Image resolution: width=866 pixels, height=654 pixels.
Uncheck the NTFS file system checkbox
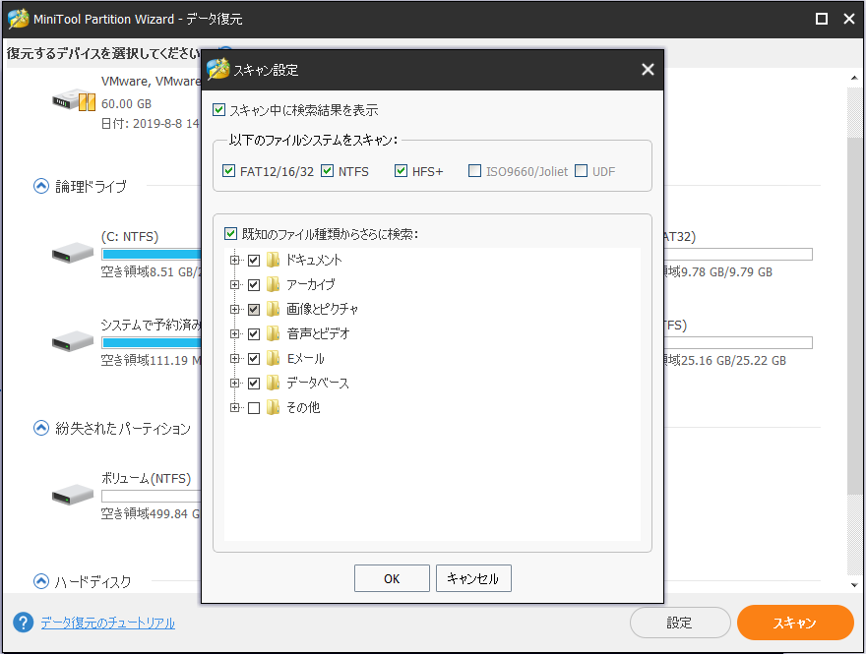327,170
